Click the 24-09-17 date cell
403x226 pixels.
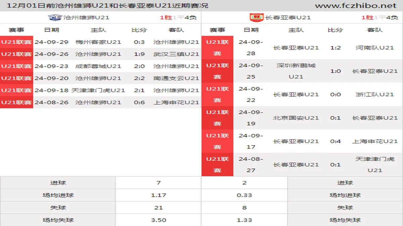tap(251, 141)
